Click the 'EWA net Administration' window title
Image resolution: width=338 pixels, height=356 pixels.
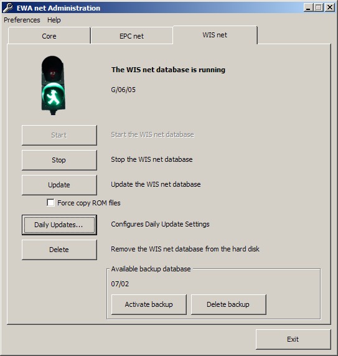click(59, 8)
